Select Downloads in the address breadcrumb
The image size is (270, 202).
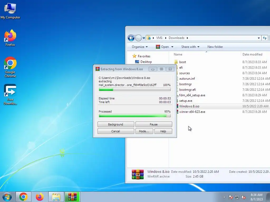[x=176, y=38]
